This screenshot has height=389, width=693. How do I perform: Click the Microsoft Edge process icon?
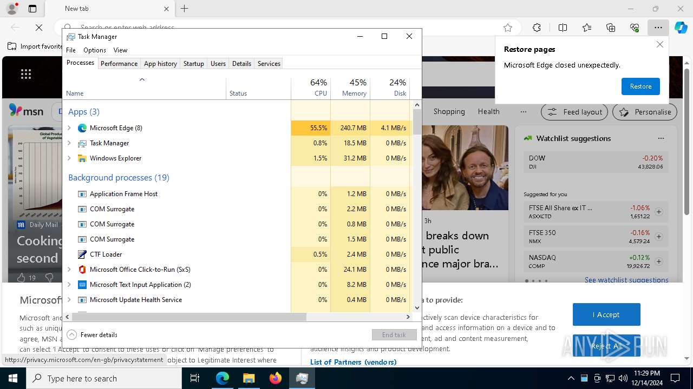pyautogui.click(x=82, y=128)
